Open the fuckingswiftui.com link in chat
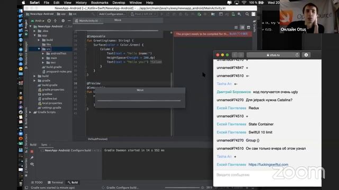Image resolution: width=339 pixels, height=190 pixels. [x=269, y=165]
